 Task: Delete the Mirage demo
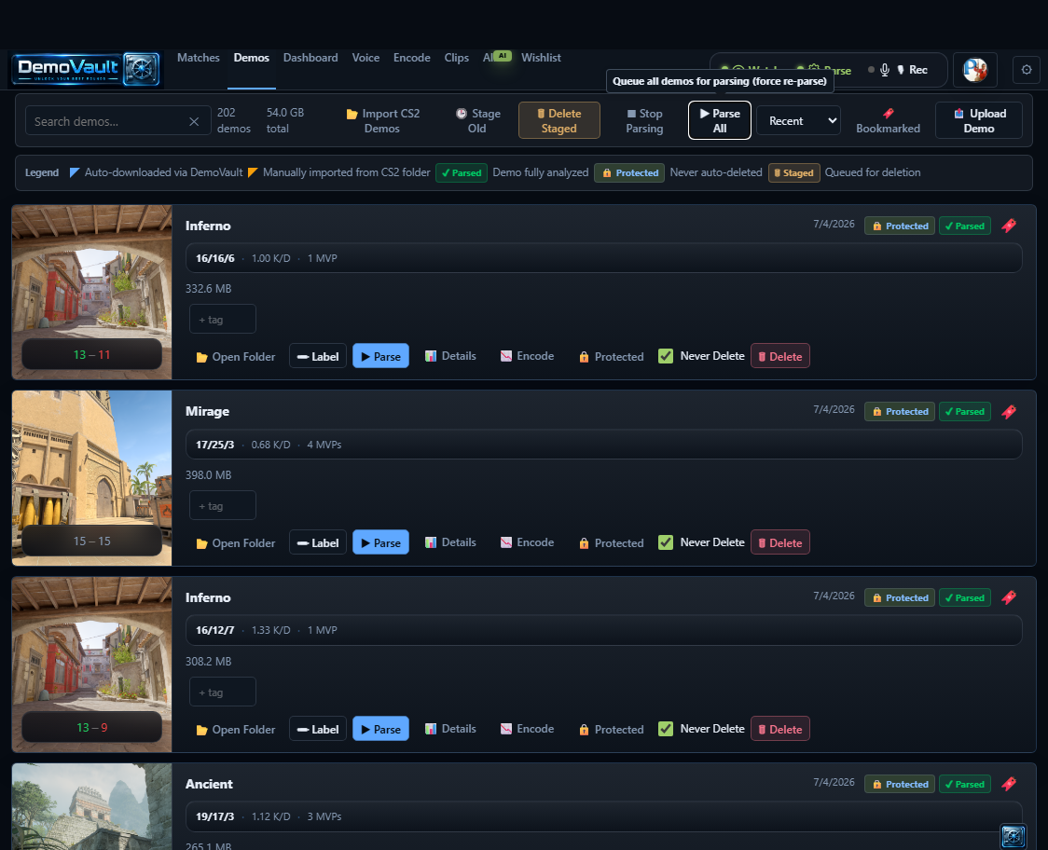point(780,542)
